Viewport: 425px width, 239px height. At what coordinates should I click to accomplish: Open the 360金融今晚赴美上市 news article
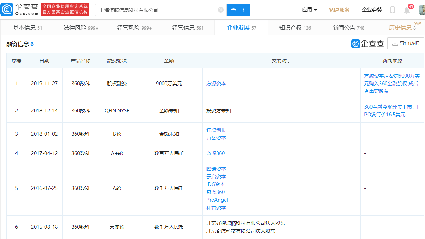tap(392, 111)
